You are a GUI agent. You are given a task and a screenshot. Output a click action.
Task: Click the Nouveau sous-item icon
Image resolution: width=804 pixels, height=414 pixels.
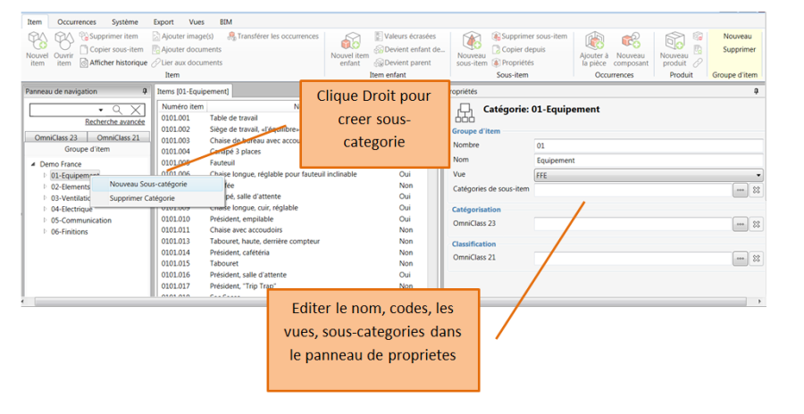(x=471, y=42)
